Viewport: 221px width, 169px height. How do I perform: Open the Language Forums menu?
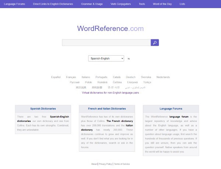coord(15,4)
